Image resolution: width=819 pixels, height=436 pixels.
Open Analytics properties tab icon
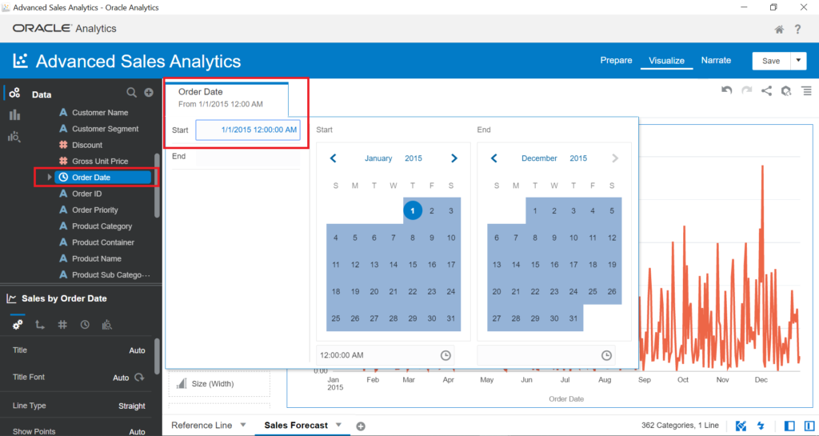107,325
